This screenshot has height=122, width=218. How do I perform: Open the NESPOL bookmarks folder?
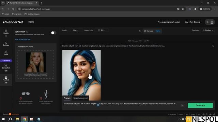pyautogui.click(x=17, y=14)
